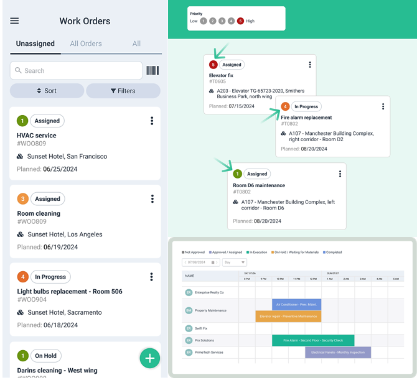Expand the Day view dropdown in scheduler
Screen dimensions: 417x380
click(234, 262)
